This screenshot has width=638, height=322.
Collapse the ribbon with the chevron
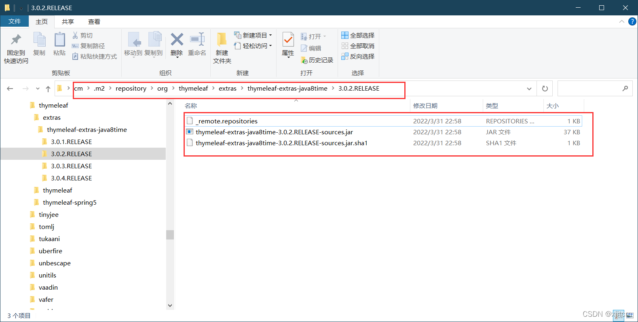click(621, 21)
